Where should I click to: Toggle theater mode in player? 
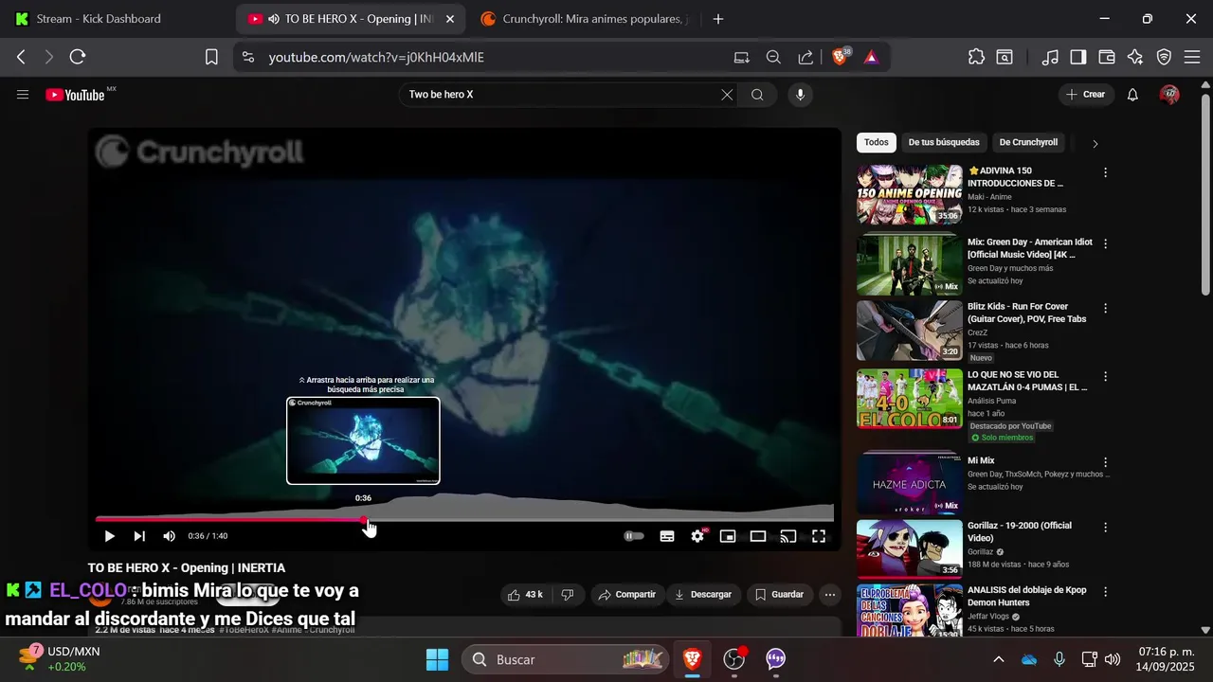(758, 536)
